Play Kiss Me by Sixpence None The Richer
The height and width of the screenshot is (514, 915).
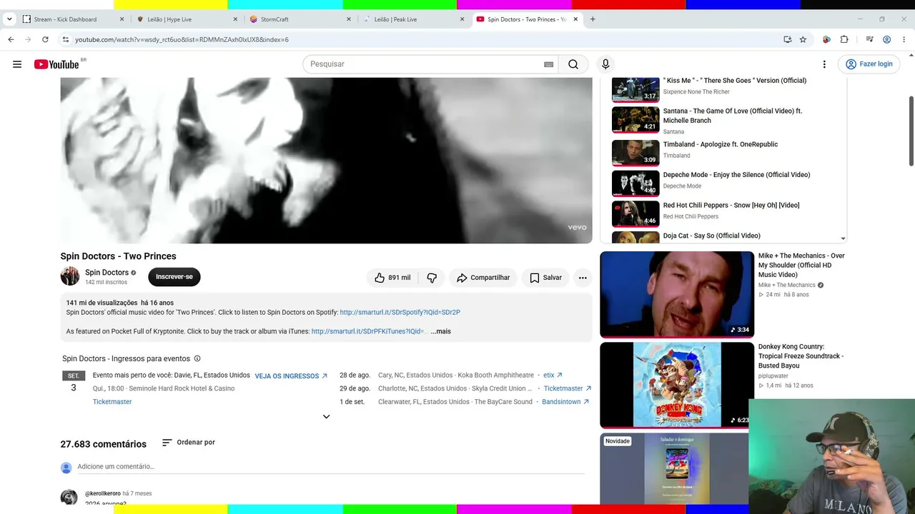(x=727, y=86)
